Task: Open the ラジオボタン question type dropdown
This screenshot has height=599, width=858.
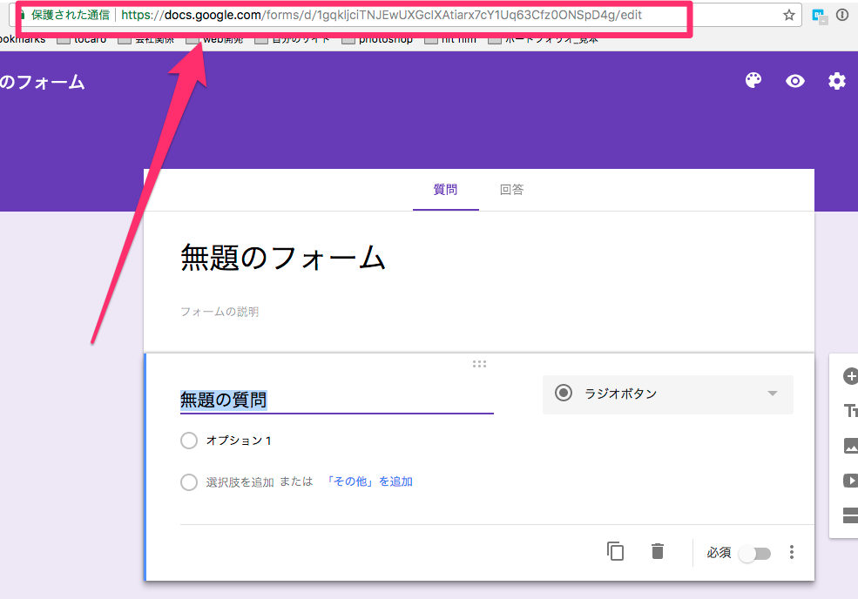Action: (x=667, y=394)
